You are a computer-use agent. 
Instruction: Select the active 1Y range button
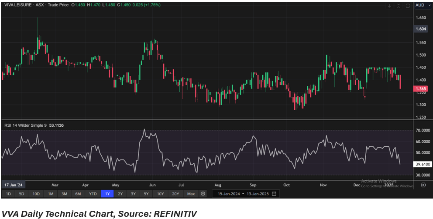tap(107, 194)
